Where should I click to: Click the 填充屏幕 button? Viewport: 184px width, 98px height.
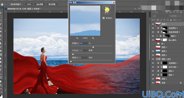[52, 4]
